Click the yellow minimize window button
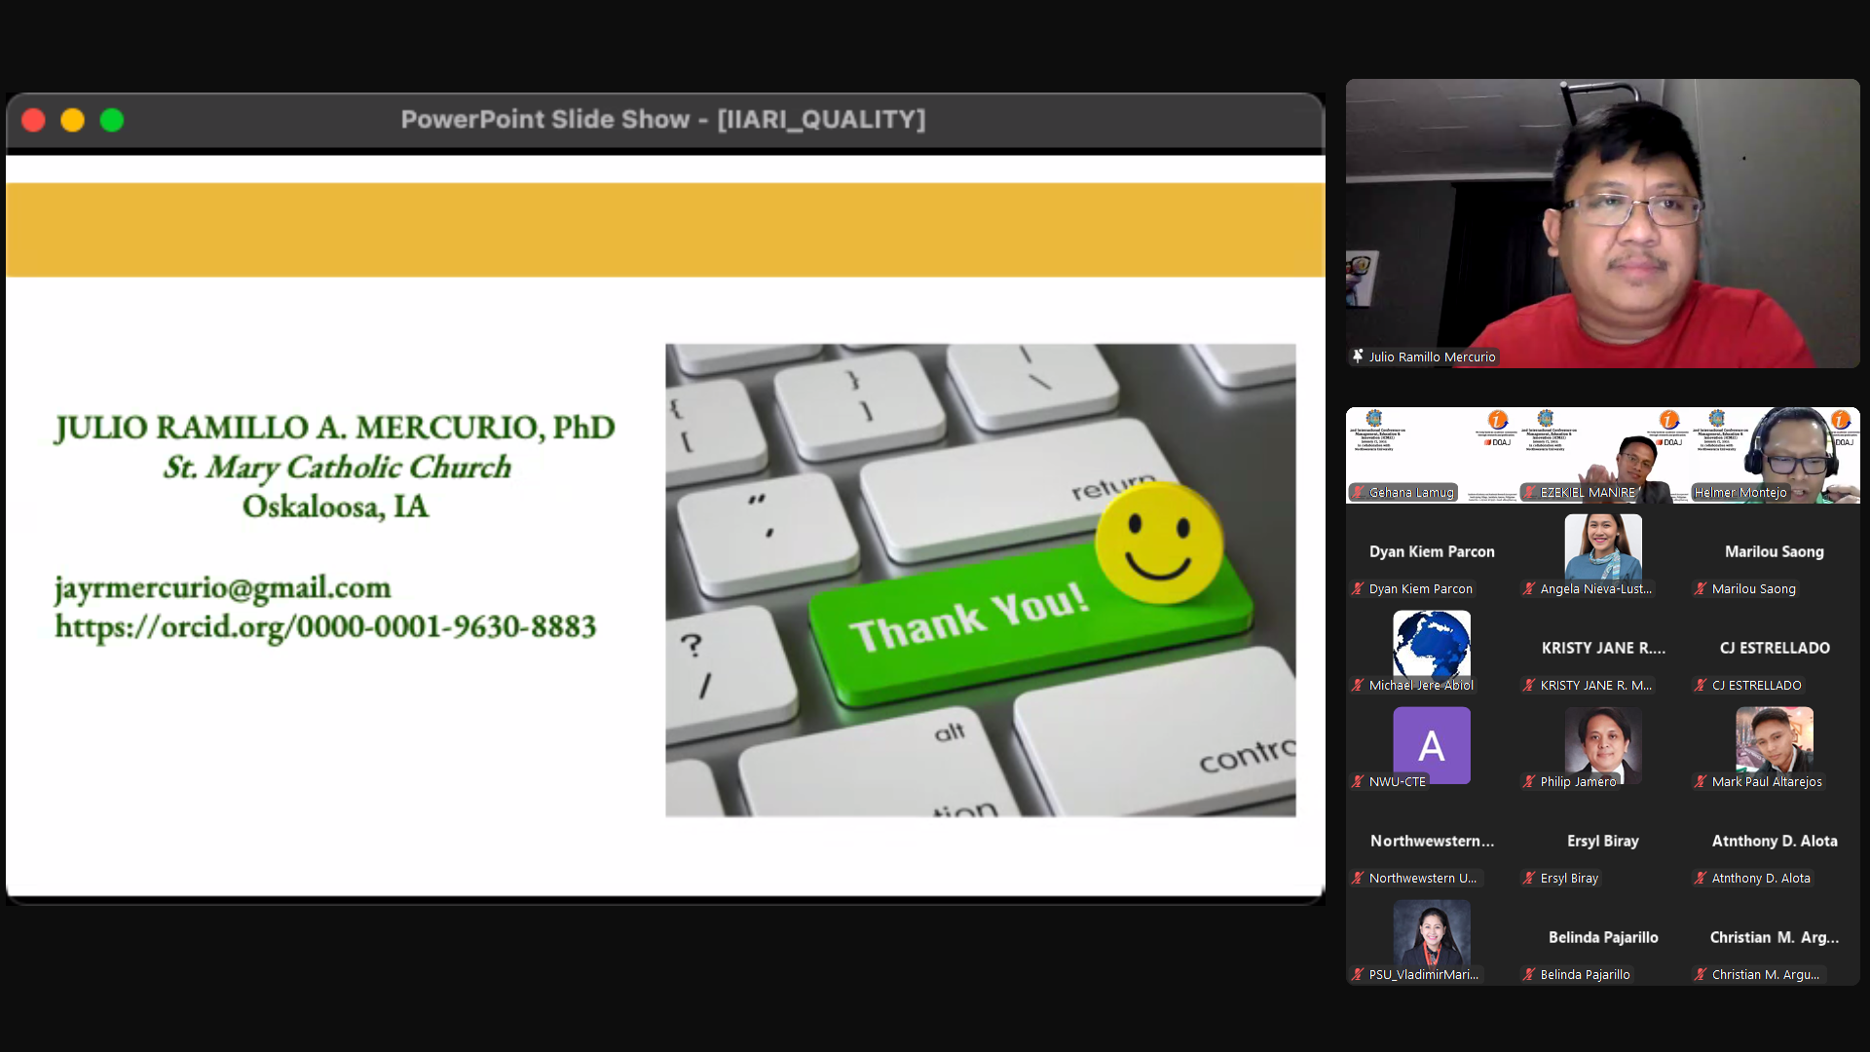Viewport: 1870px width, 1052px height. click(x=73, y=120)
